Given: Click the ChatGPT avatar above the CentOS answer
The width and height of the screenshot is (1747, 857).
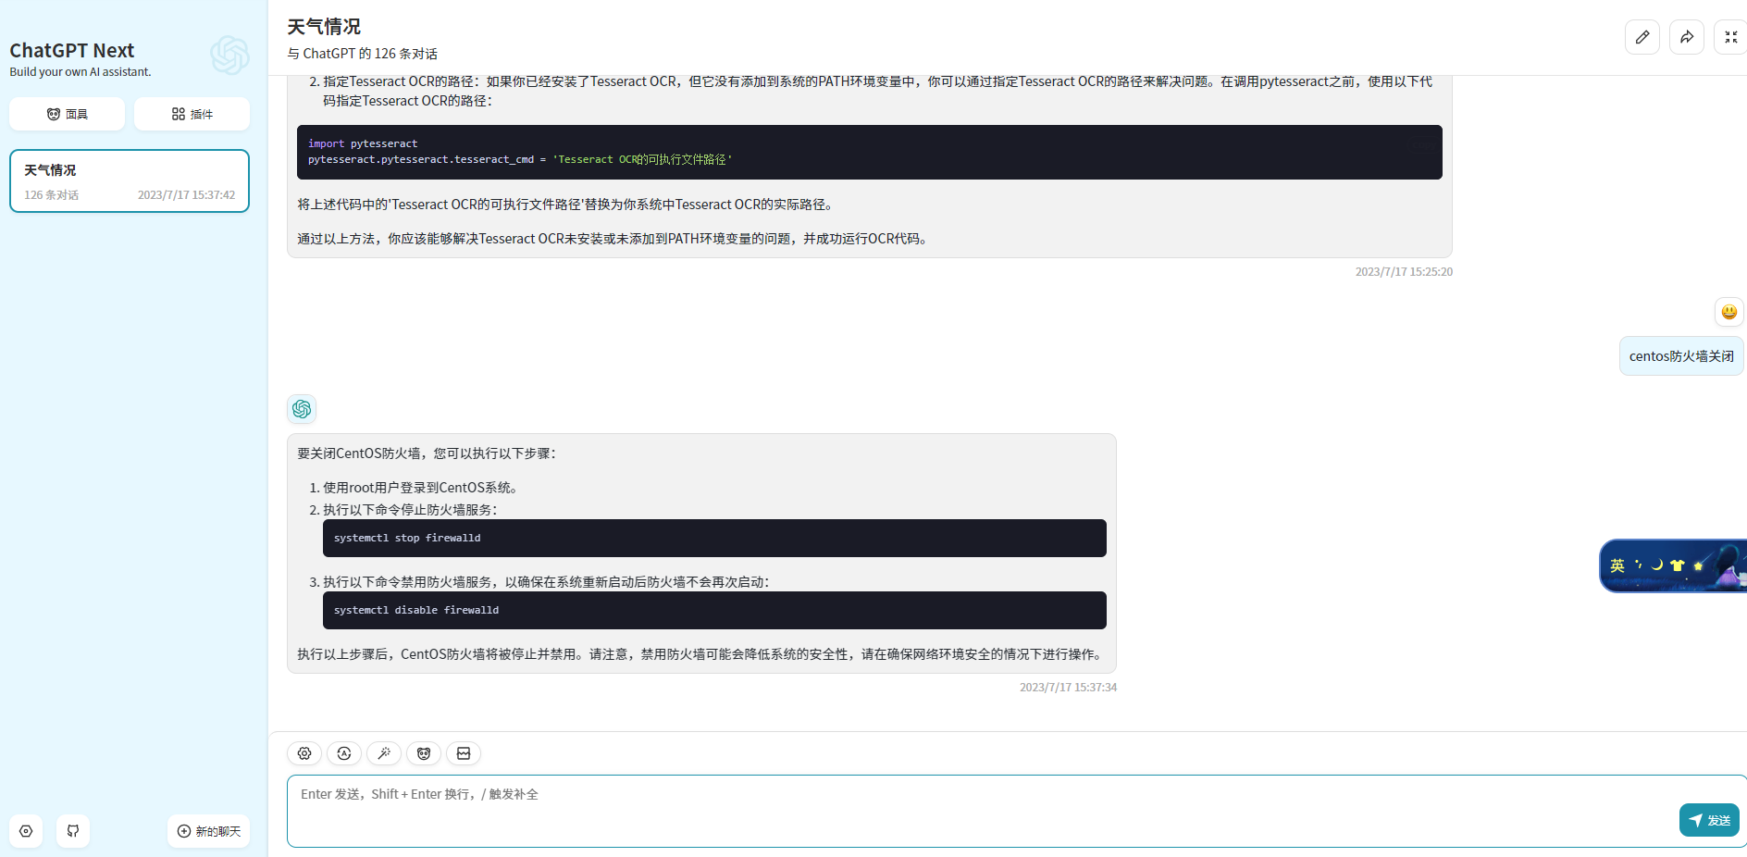Looking at the screenshot, I should pyautogui.click(x=302, y=409).
